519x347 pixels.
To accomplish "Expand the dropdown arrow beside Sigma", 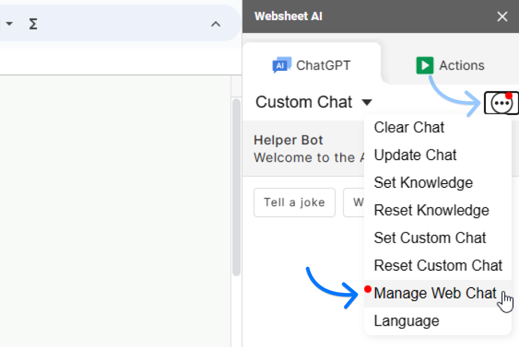I will click(9, 24).
